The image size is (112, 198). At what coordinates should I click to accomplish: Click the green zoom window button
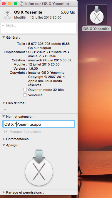[16, 4]
